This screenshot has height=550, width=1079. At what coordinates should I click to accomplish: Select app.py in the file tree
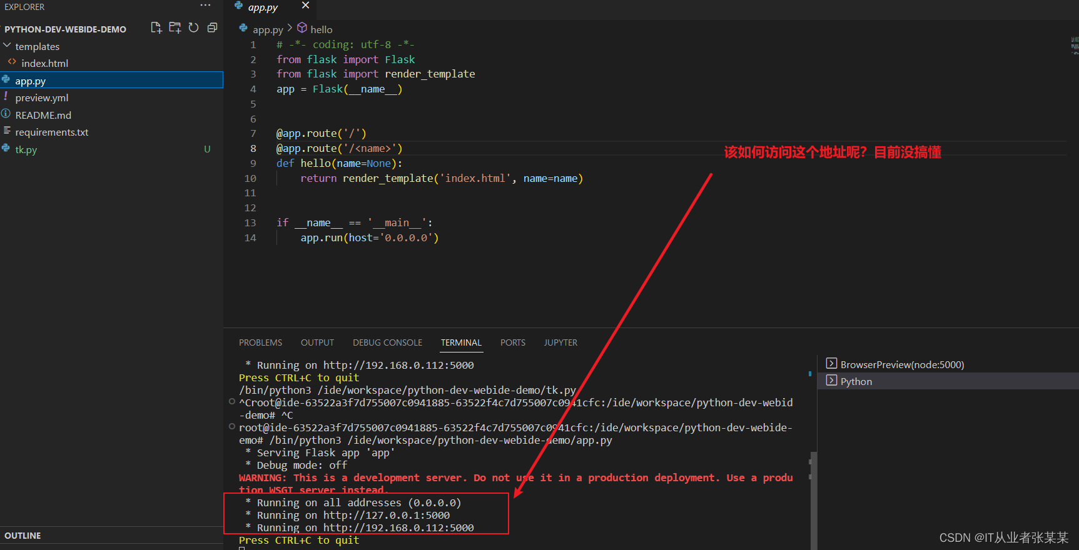(x=111, y=81)
